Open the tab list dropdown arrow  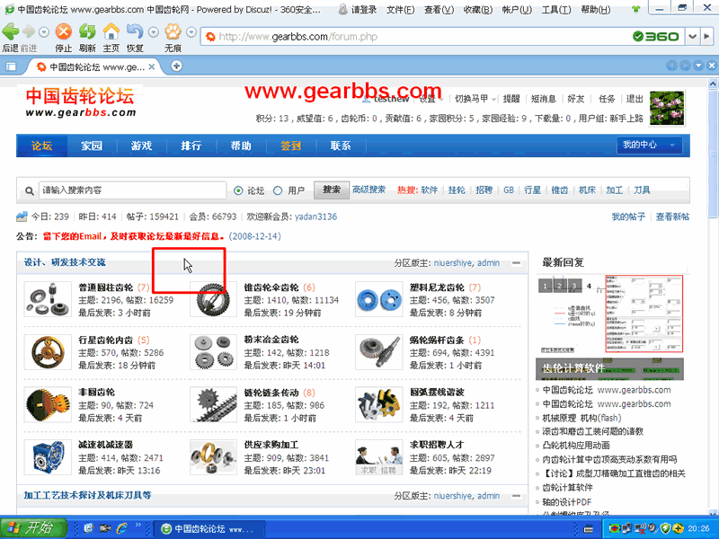[698, 66]
